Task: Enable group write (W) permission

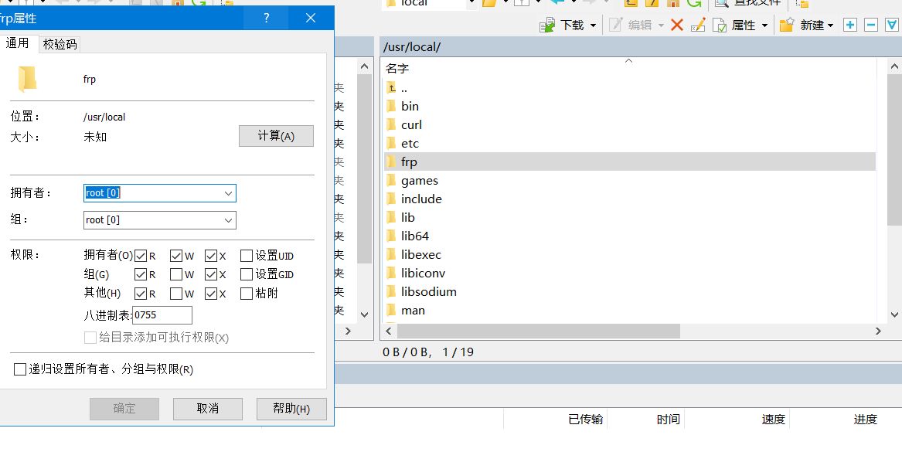Action: coord(176,274)
